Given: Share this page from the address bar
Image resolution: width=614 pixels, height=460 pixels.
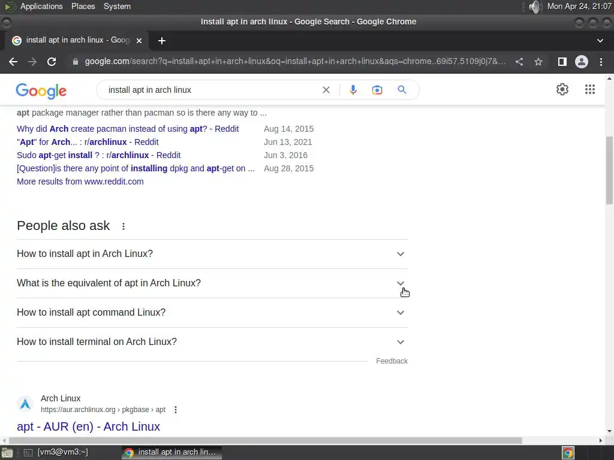Looking at the screenshot, I should [519, 62].
